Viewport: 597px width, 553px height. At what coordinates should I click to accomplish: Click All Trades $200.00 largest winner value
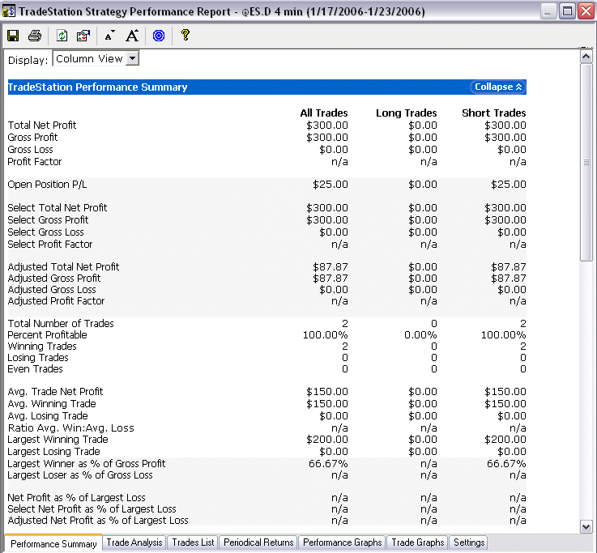point(327,440)
